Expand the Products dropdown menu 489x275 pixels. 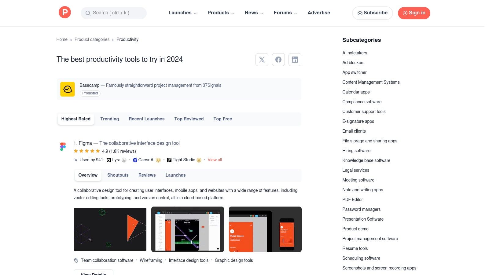coord(221,13)
